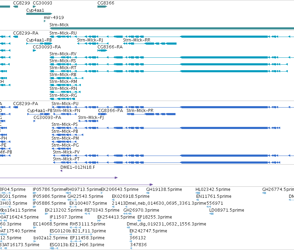This screenshot has height=250, width=294.
Task: Click protein Strn-Mlck-PB label
Action: [x=65, y=131]
